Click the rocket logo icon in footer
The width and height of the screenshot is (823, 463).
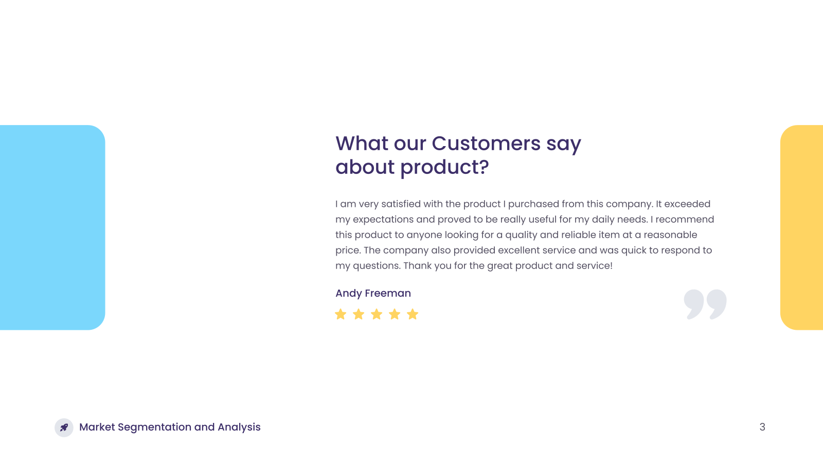[64, 428]
